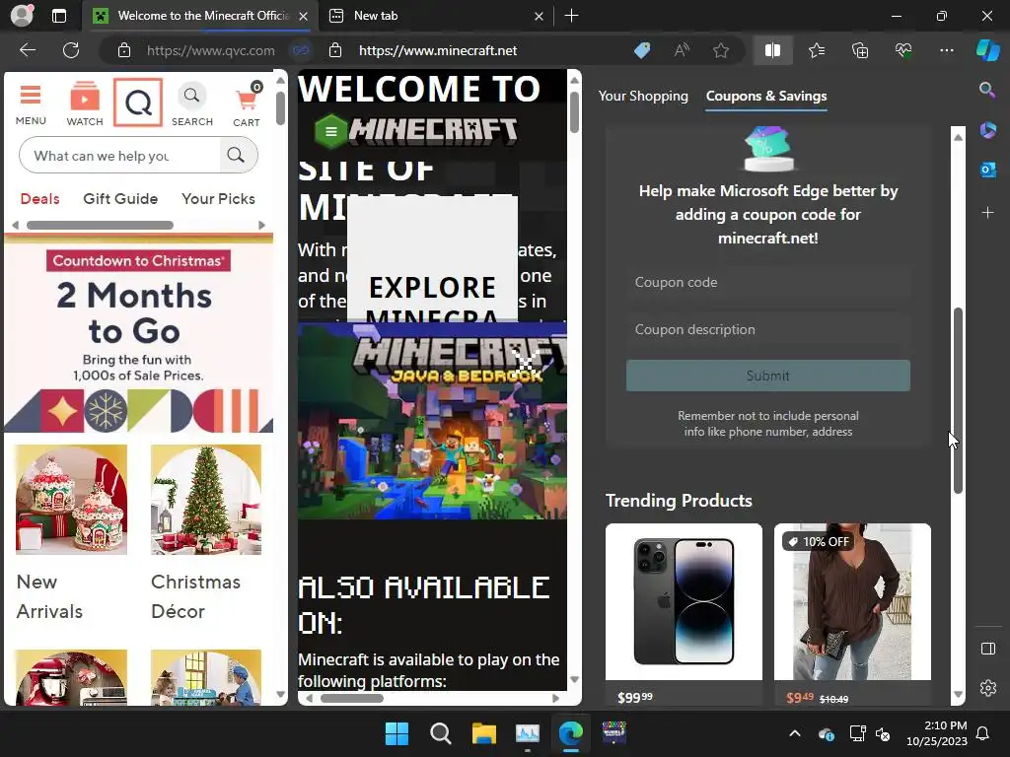The image size is (1010, 757).
Task: Reload the page with the refresh icon
Action: 71,50
